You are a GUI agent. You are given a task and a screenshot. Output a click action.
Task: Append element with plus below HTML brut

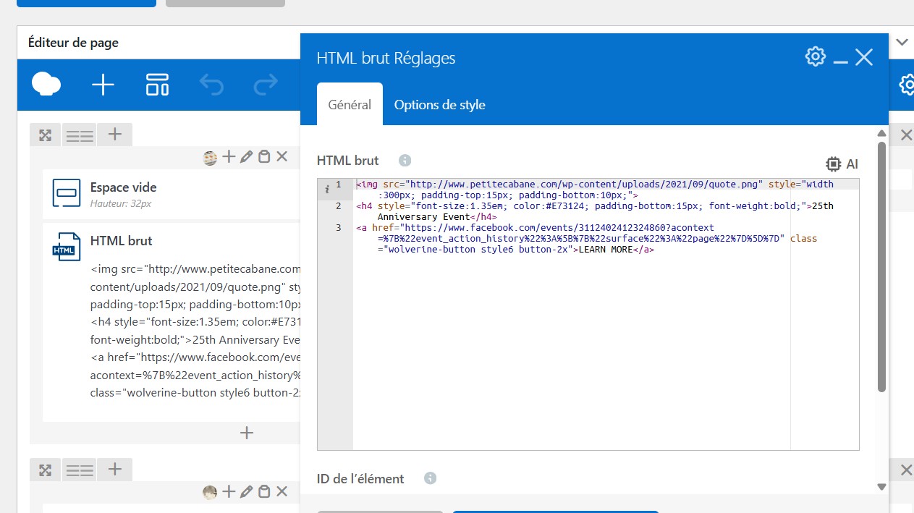pyautogui.click(x=247, y=433)
